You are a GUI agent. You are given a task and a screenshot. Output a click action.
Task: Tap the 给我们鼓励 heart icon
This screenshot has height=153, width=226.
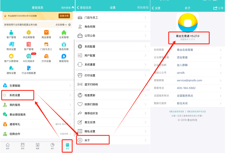pos(80,104)
